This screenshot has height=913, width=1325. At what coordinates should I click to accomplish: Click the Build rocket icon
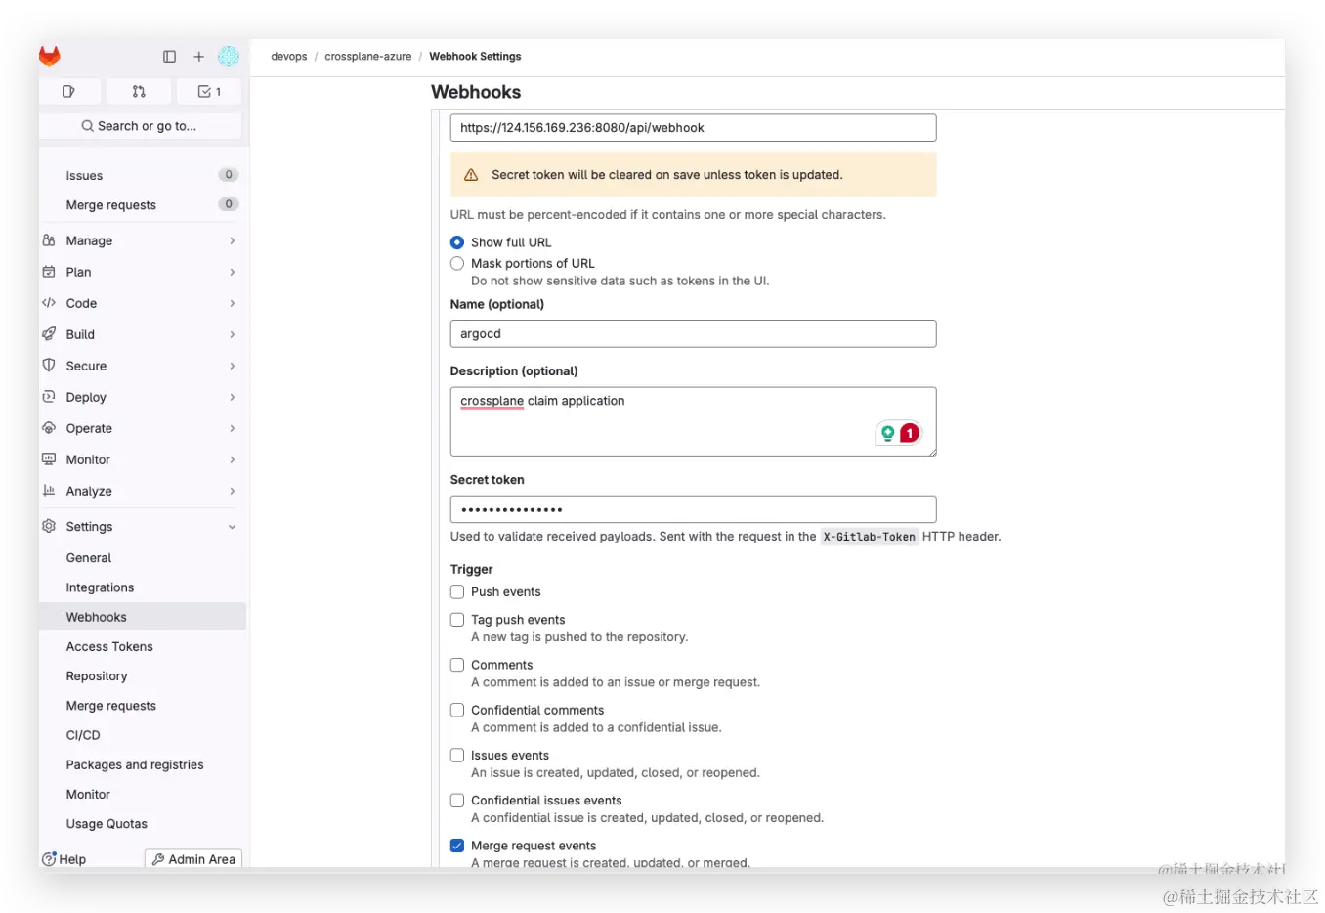[x=49, y=334]
